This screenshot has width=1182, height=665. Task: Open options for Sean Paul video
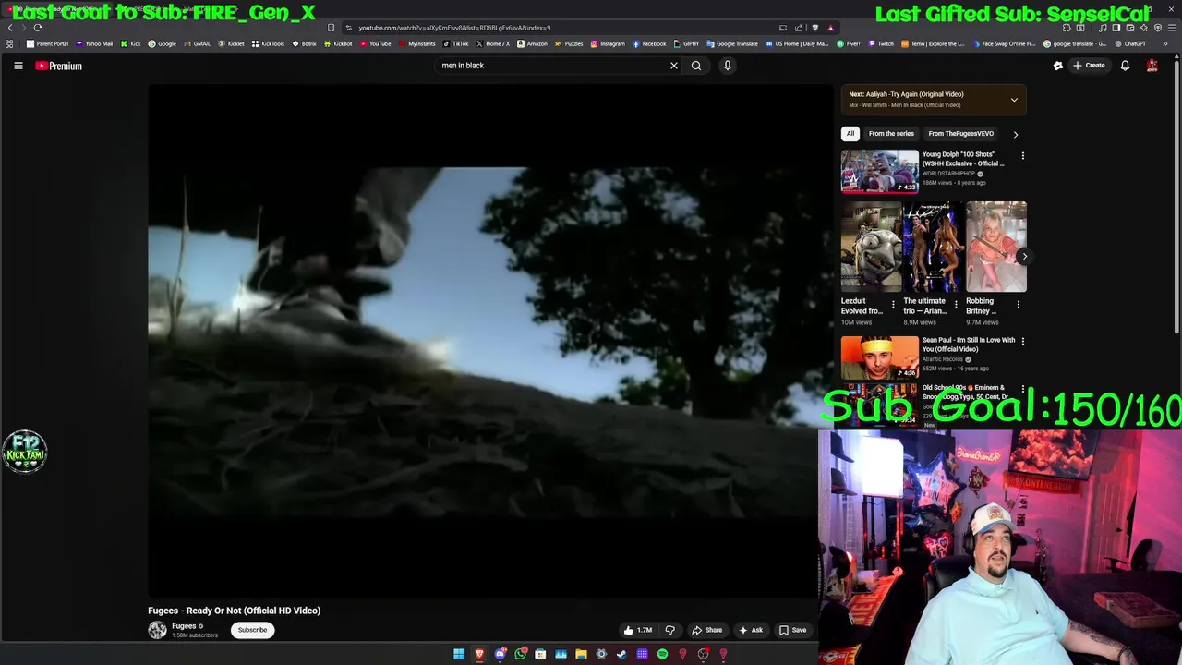(1022, 342)
